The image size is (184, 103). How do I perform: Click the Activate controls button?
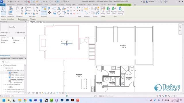pyautogui.click(x=44, y=10)
